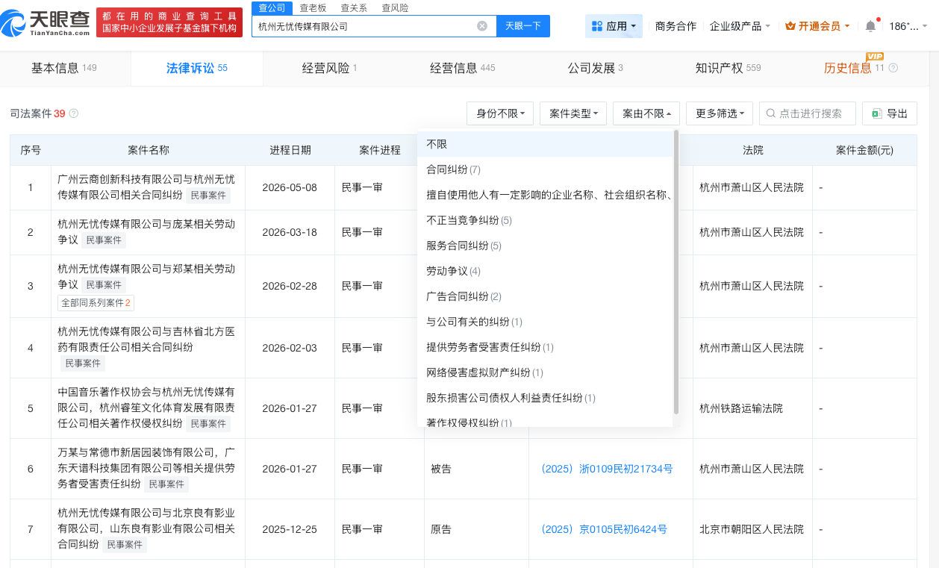The width and height of the screenshot is (939, 568).
Task: Open the 经营信息 tab
Action: (x=462, y=68)
